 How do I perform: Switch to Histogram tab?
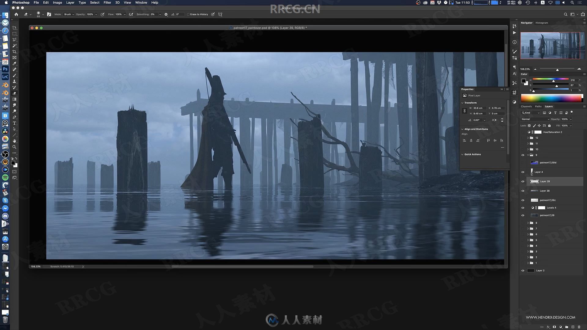pyautogui.click(x=542, y=23)
